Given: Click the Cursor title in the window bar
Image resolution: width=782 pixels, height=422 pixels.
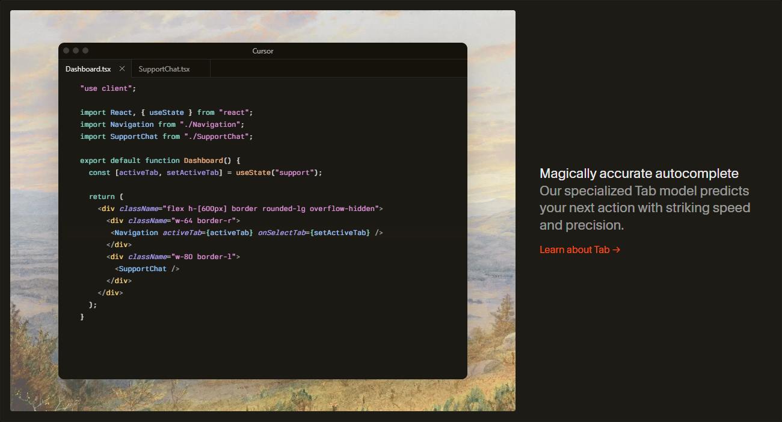Looking at the screenshot, I should [262, 51].
